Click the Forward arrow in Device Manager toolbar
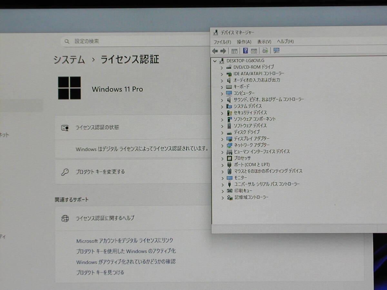 [223, 51]
